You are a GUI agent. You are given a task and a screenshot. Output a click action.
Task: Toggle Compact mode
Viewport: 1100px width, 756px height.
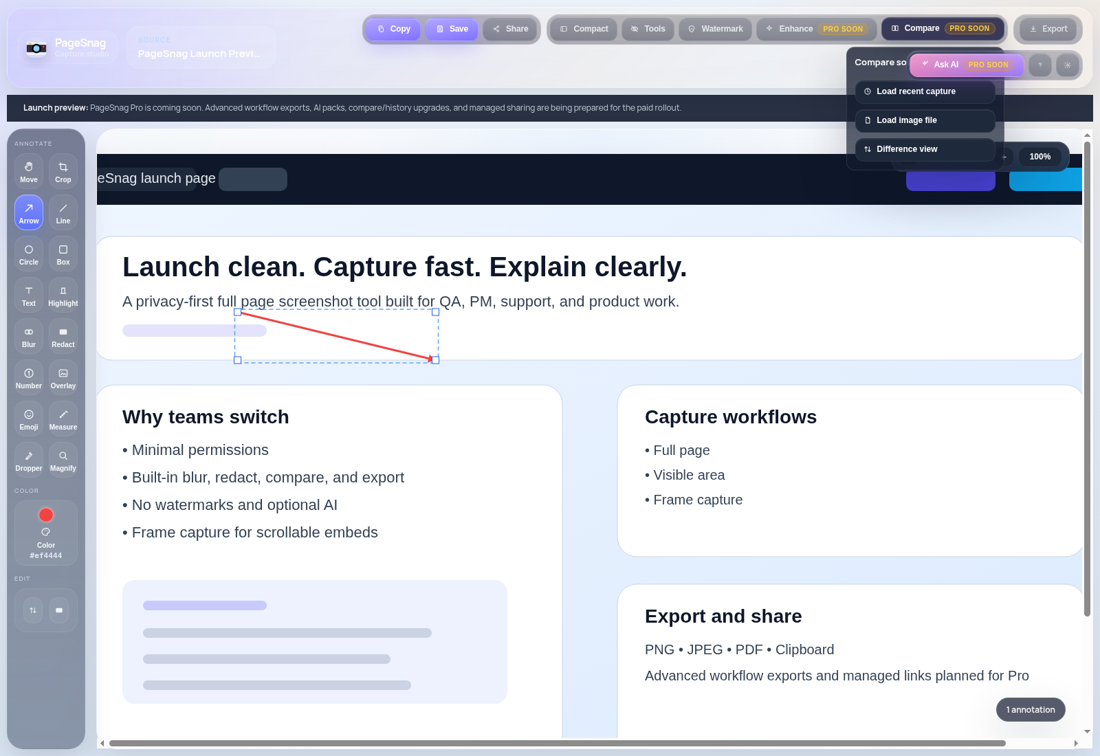tap(584, 29)
